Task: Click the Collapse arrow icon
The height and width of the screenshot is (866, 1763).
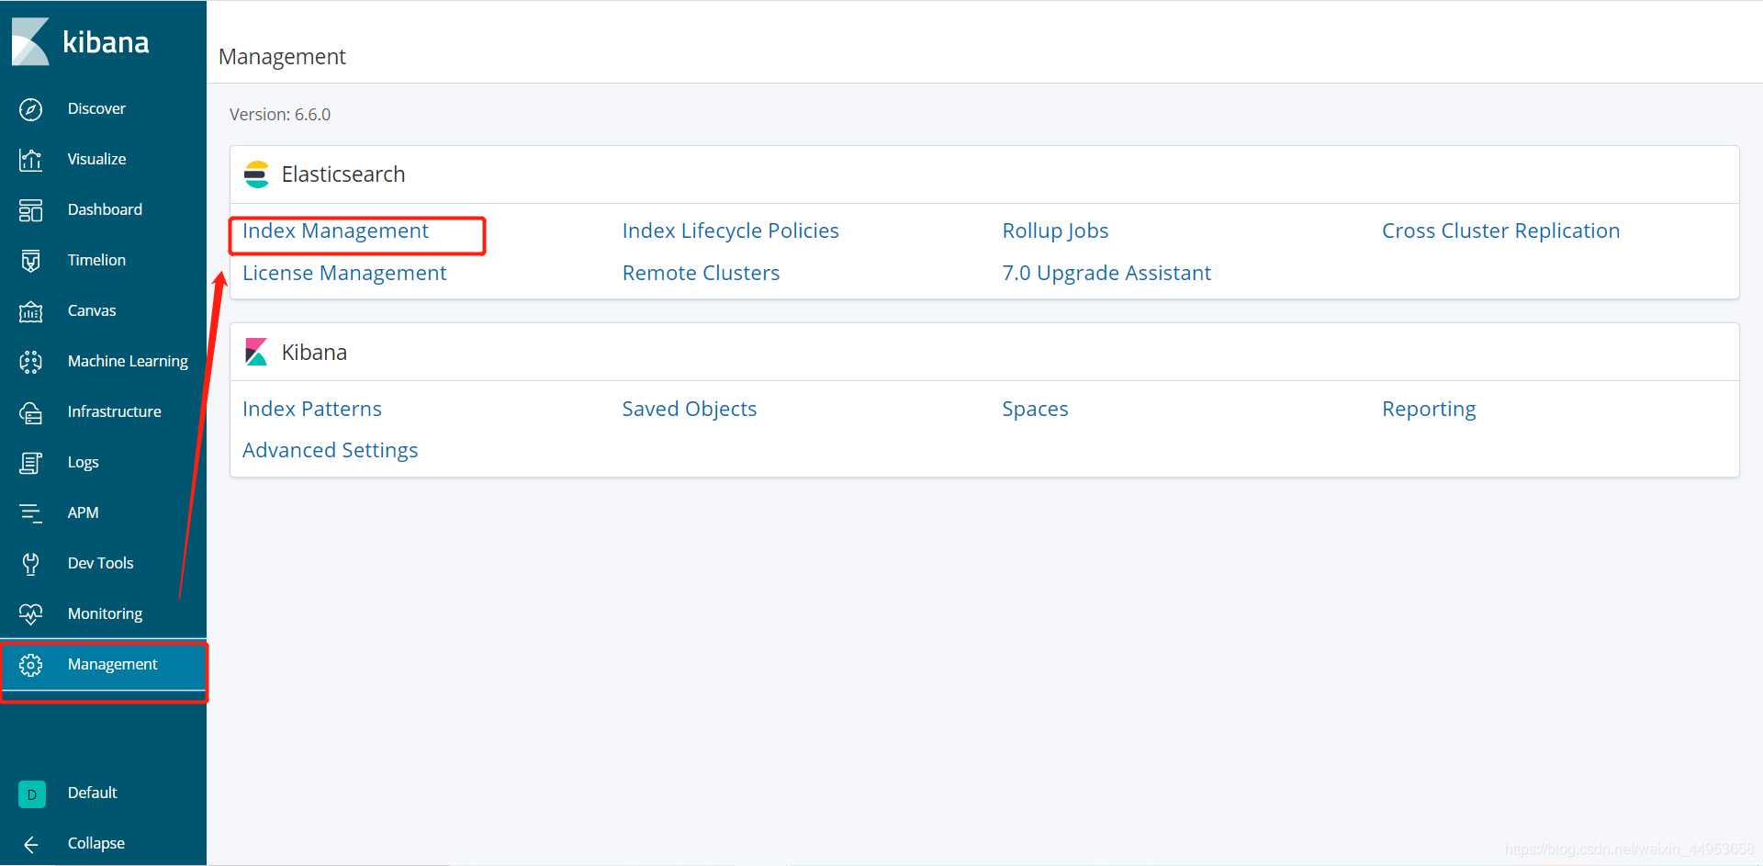Action: click(30, 844)
